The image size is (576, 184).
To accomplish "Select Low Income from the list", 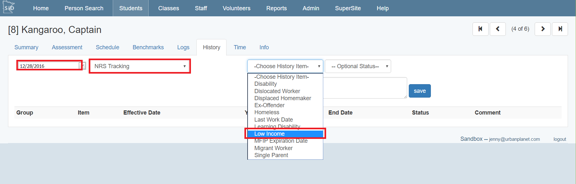I will tap(269, 134).
